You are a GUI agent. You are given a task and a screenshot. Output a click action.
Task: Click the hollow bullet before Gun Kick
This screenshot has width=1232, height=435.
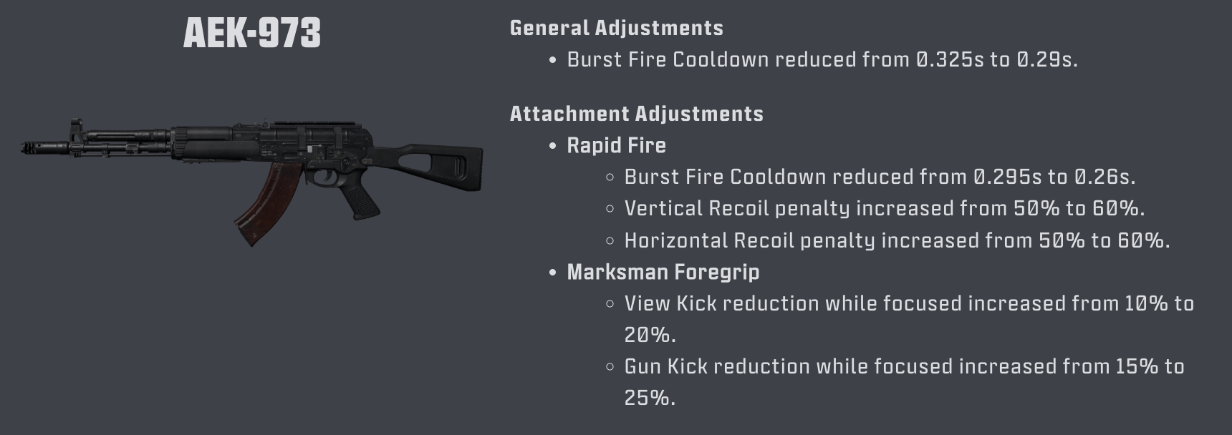coord(610,366)
